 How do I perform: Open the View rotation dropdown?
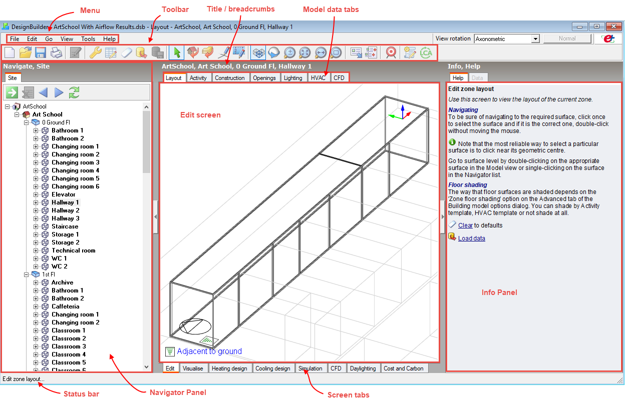(535, 39)
